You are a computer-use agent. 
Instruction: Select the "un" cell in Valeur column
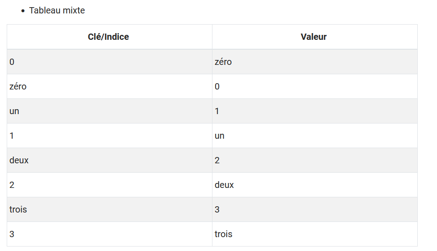point(220,136)
